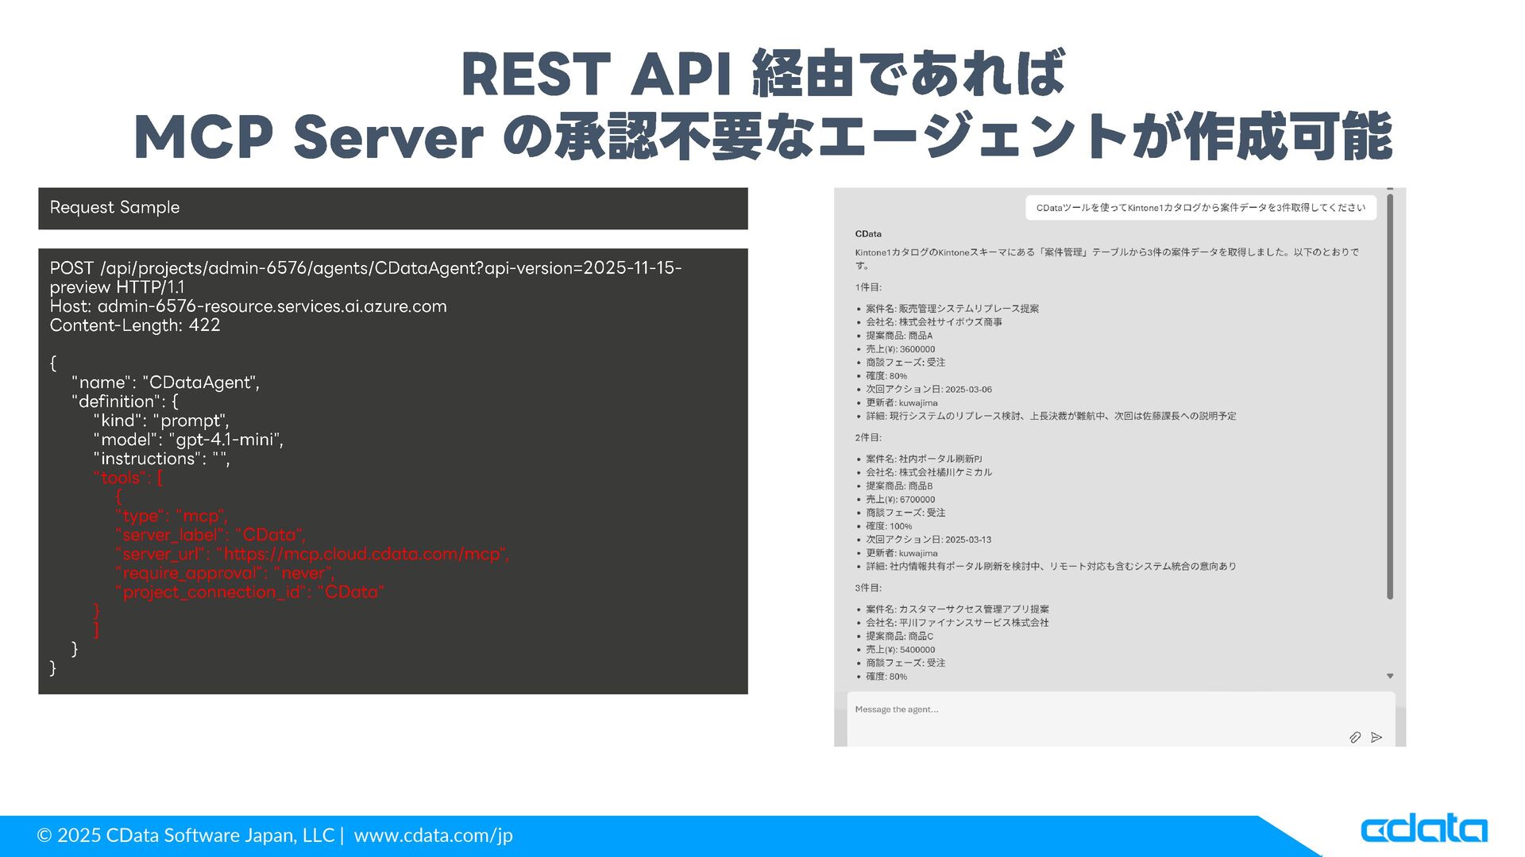Click the CData logo in footer

(1423, 829)
